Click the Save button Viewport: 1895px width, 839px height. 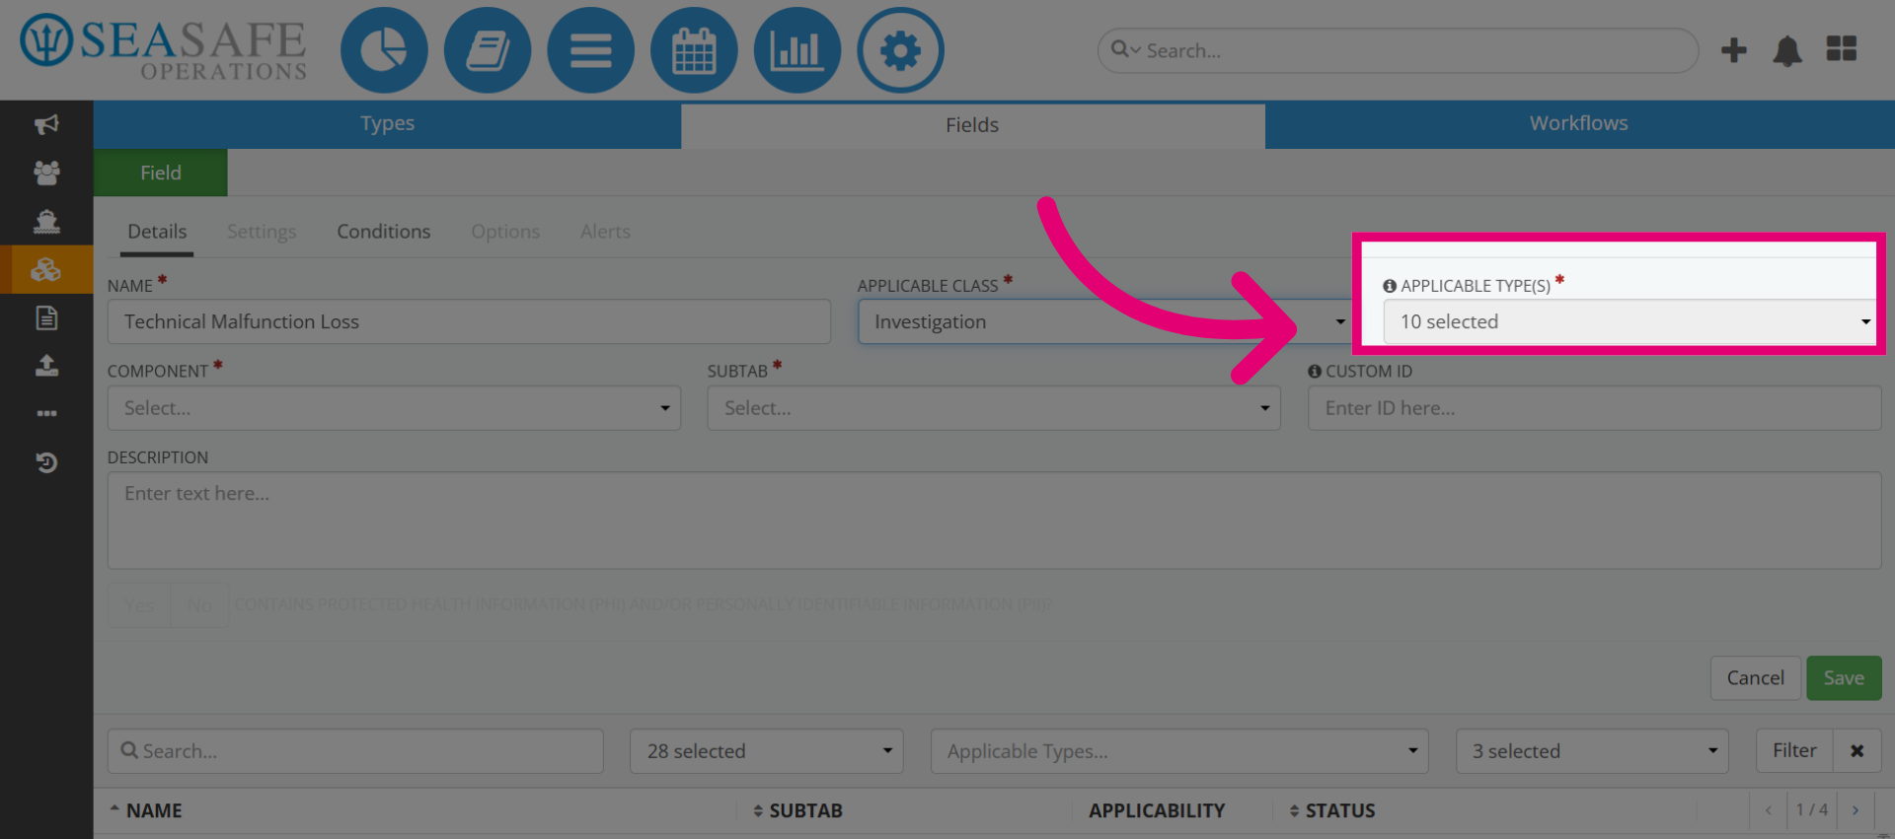1844,678
